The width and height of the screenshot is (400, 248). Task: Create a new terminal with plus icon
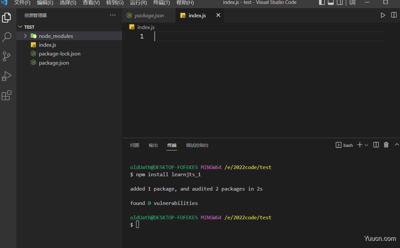point(360,145)
